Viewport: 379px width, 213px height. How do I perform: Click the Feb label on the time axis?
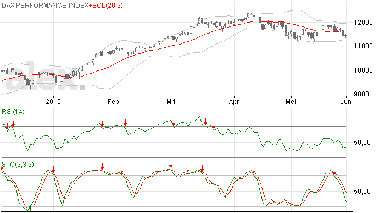(113, 101)
